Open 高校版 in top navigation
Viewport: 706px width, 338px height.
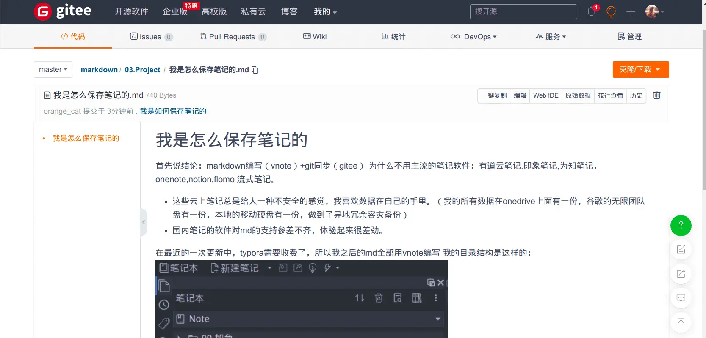pyautogui.click(x=214, y=11)
